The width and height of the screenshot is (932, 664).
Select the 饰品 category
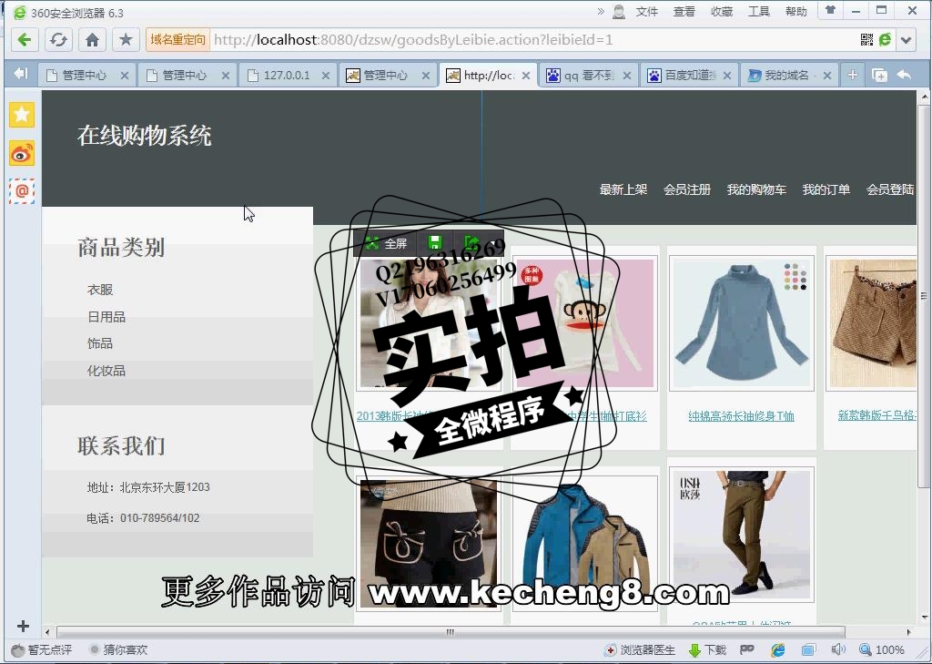click(x=100, y=343)
